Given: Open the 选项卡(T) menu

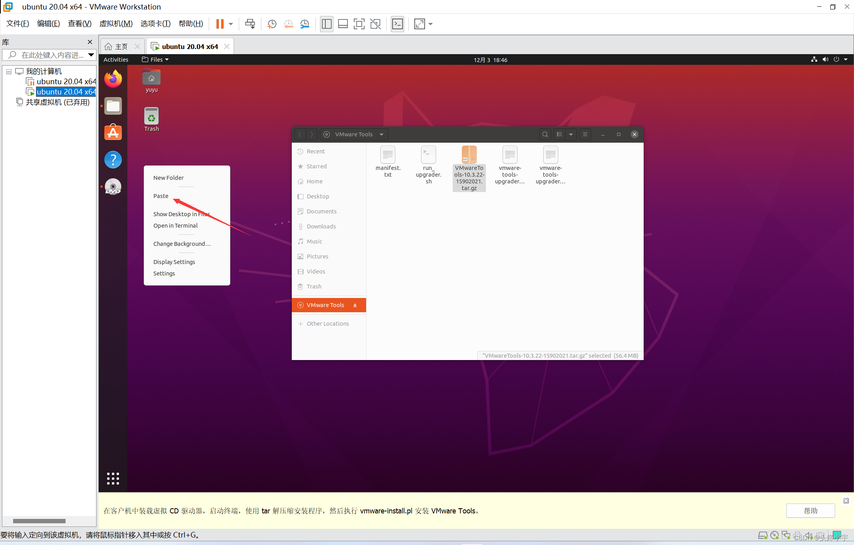Looking at the screenshot, I should [155, 24].
